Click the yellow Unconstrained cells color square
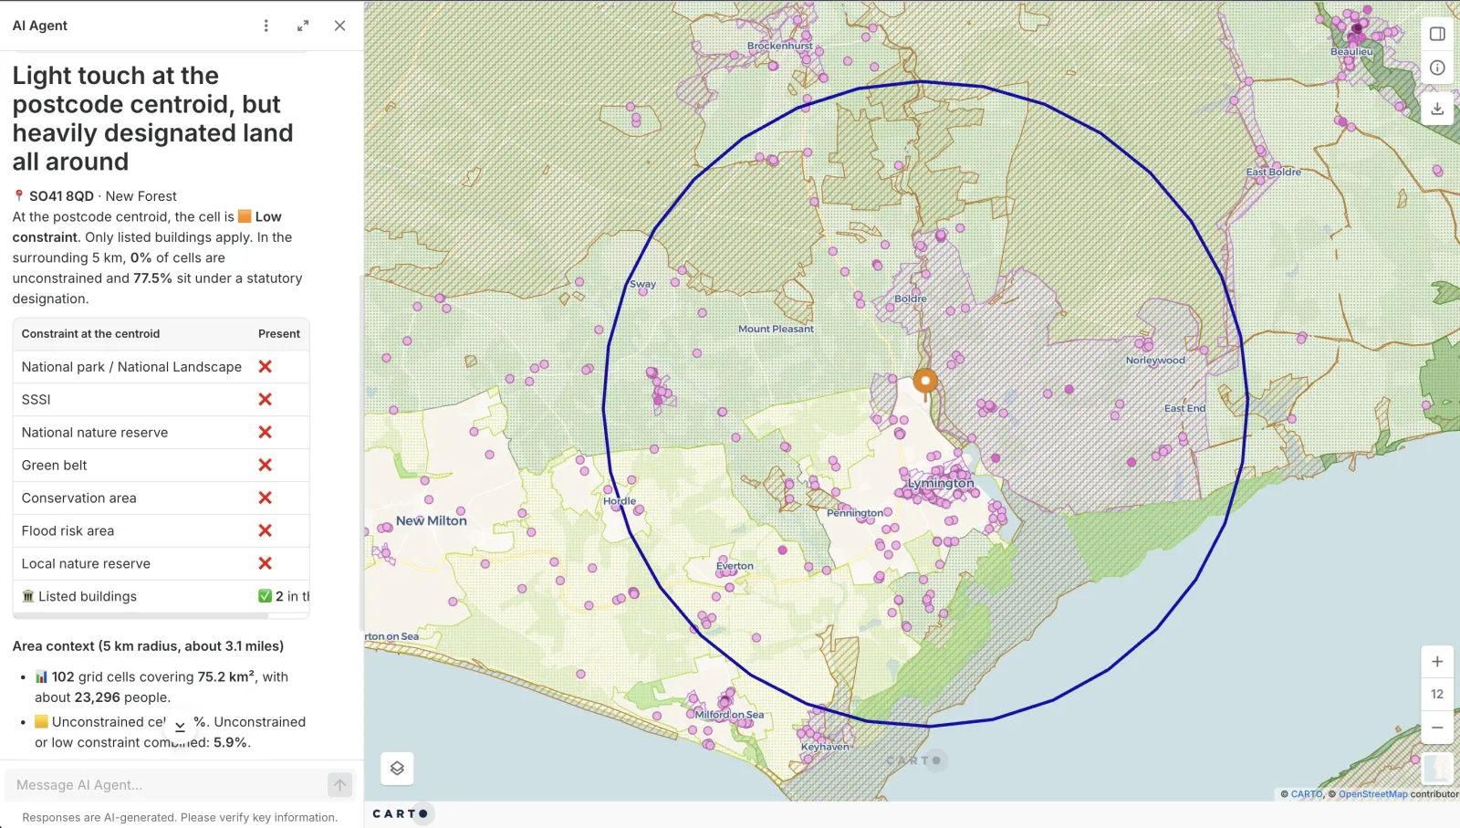Screen dimensions: 1460x828 click(x=41, y=721)
